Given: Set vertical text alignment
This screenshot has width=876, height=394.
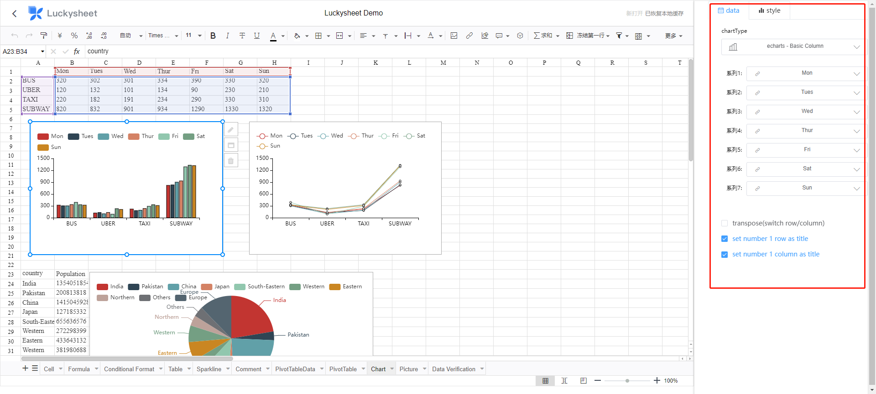Looking at the screenshot, I should tap(386, 36).
